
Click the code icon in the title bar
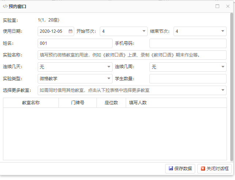5,7
